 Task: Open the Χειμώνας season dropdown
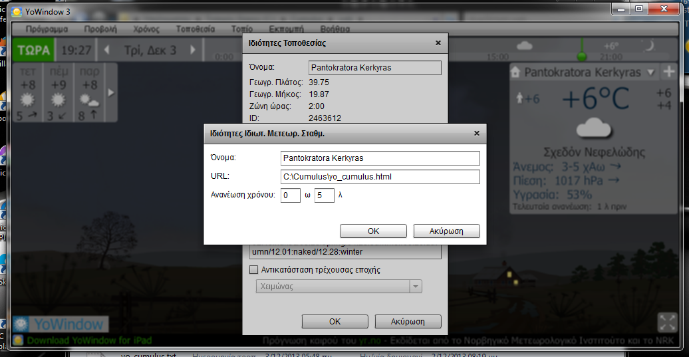pos(416,287)
